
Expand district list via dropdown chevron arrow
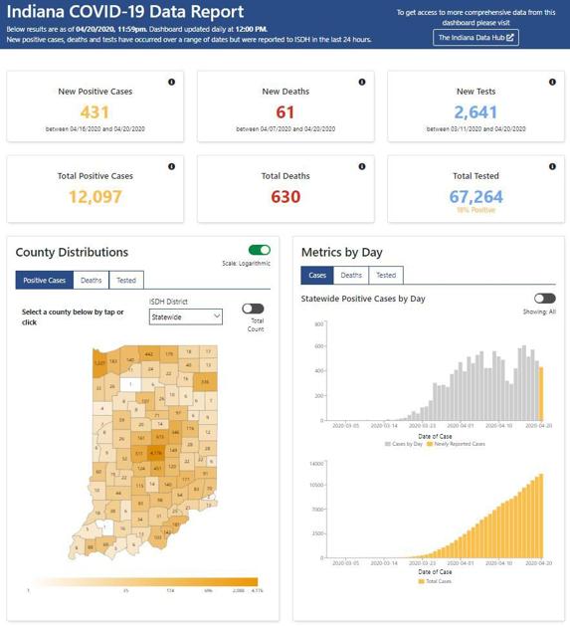(x=217, y=316)
